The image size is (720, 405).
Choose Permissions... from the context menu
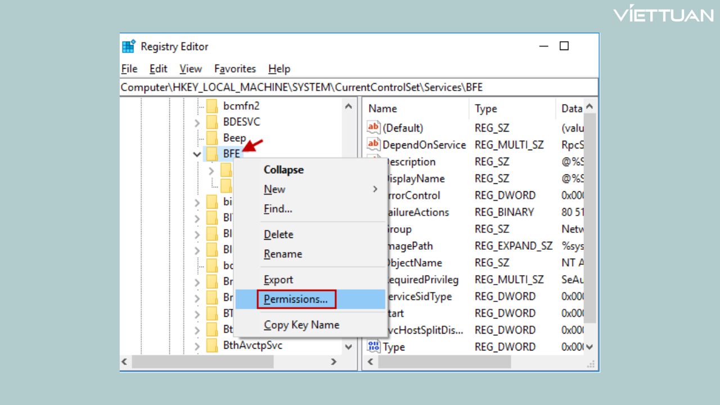click(x=296, y=299)
